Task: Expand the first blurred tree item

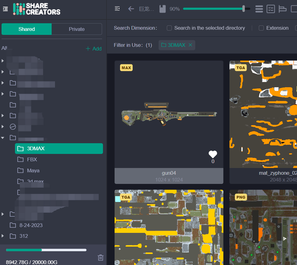Action: point(3,61)
